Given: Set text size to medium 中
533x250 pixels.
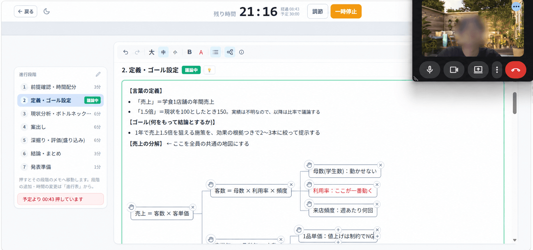Looking at the screenshot, I should tap(163, 52).
